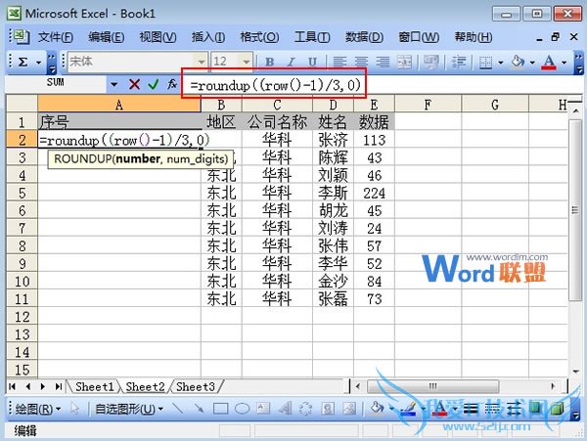Open the 窗口(W) menu

click(419, 37)
